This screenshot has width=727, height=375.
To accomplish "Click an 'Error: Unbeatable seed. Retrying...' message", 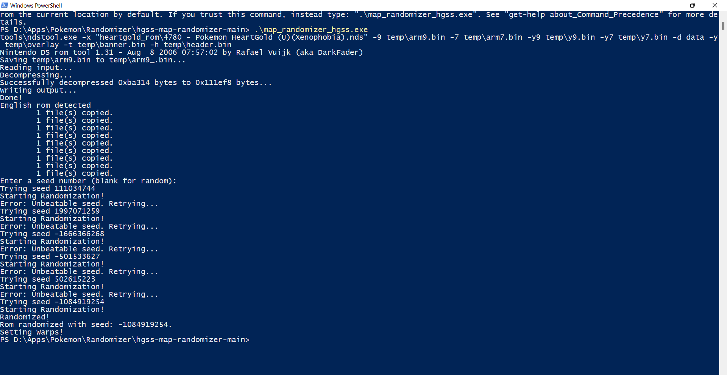I will (x=79, y=203).
